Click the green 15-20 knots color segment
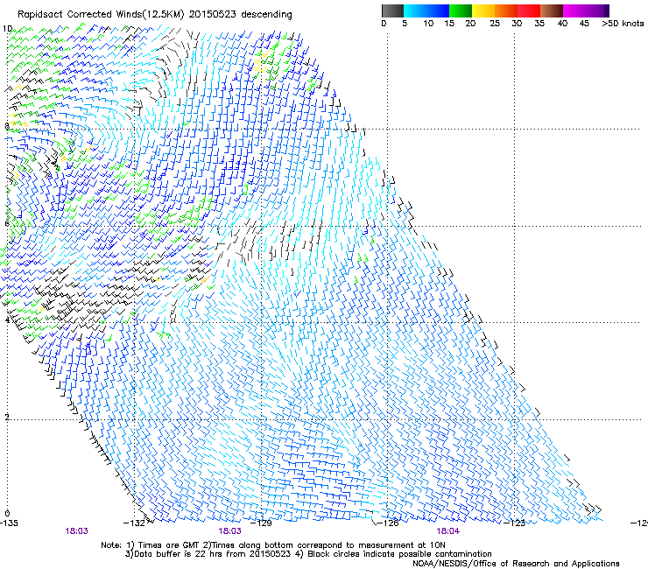 pyautogui.click(x=461, y=11)
